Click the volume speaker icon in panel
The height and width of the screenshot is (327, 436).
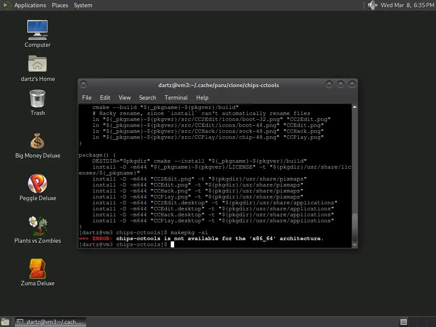372,5
